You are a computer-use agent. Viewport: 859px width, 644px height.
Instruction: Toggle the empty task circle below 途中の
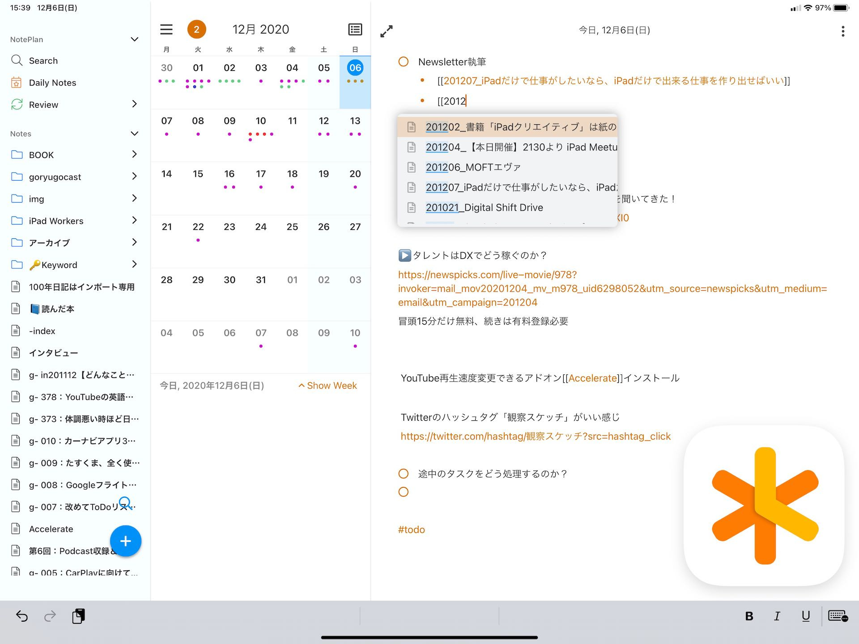[x=404, y=492]
